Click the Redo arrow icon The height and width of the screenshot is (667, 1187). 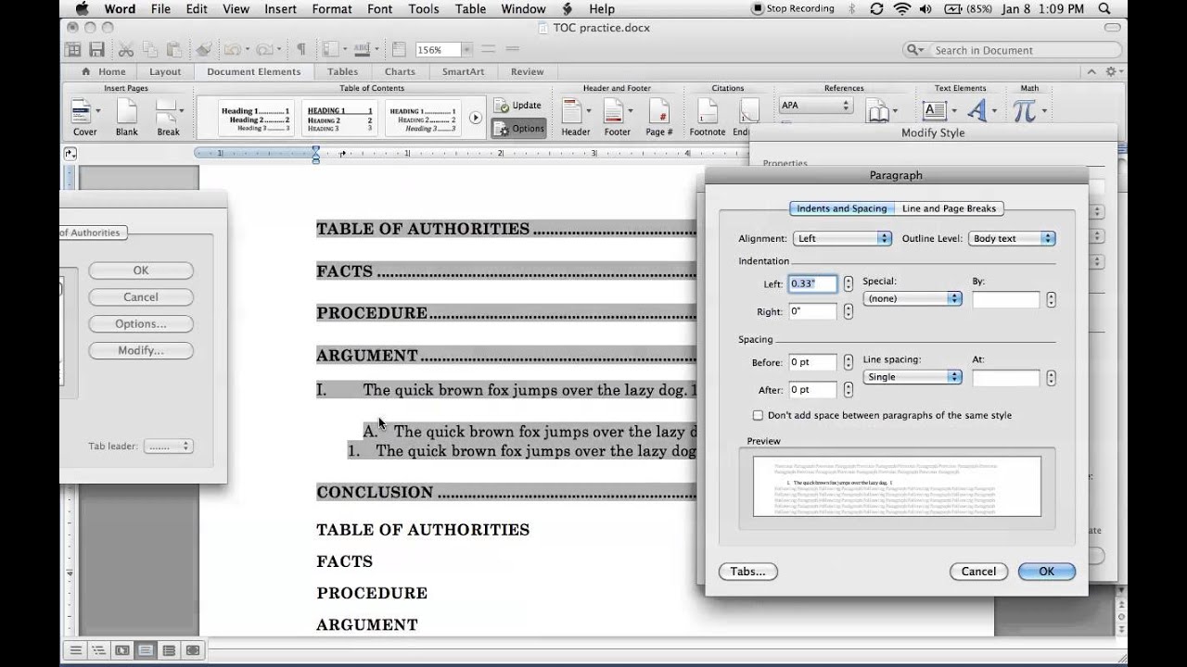coord(264,50)
